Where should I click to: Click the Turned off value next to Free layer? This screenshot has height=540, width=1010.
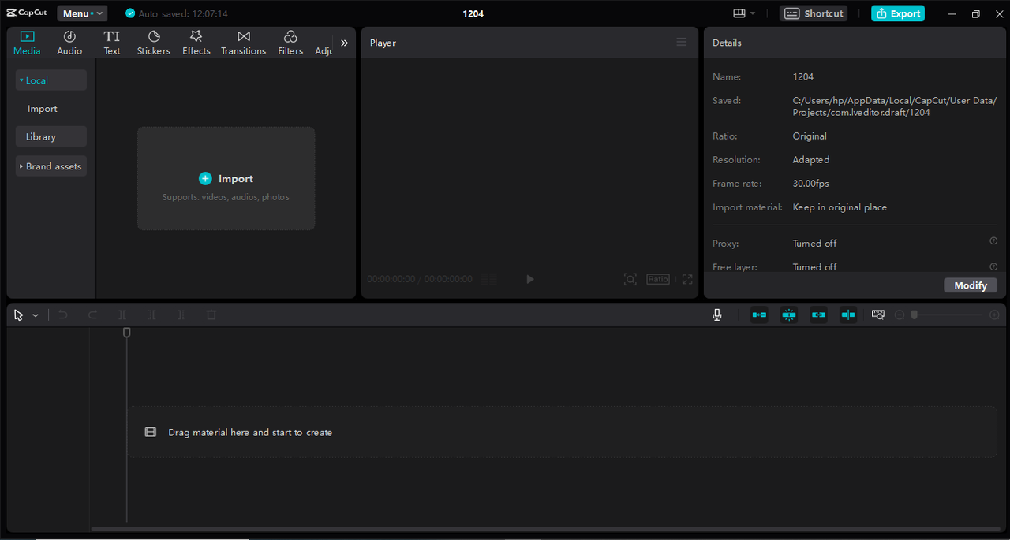(x=814, y=267)
